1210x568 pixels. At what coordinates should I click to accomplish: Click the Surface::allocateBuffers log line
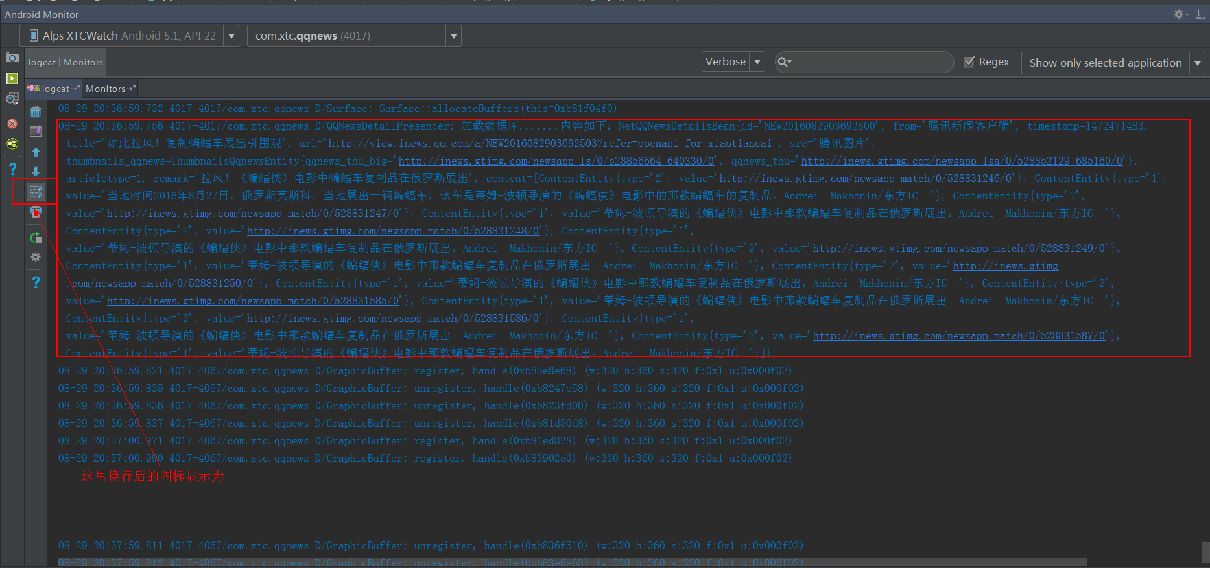point(338,109)
